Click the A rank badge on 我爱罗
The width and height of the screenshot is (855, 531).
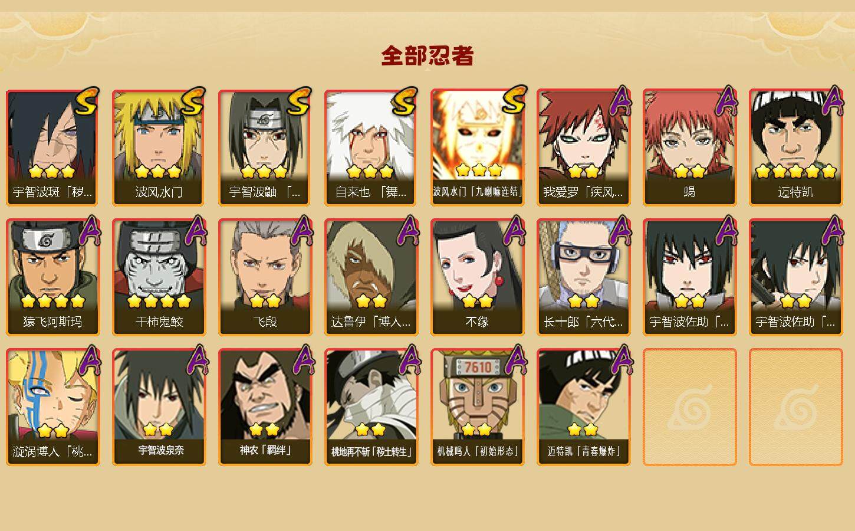(620, 101)
